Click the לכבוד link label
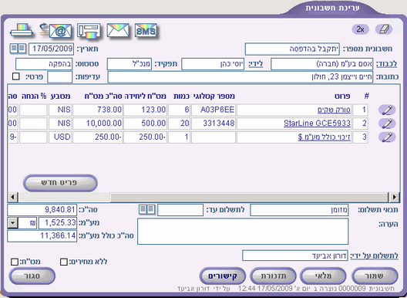Viewport: 407px width, 298px height. (386, 64)
